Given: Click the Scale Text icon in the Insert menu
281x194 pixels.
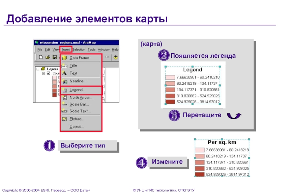Looking at the screenshot, I should point(64,111).
